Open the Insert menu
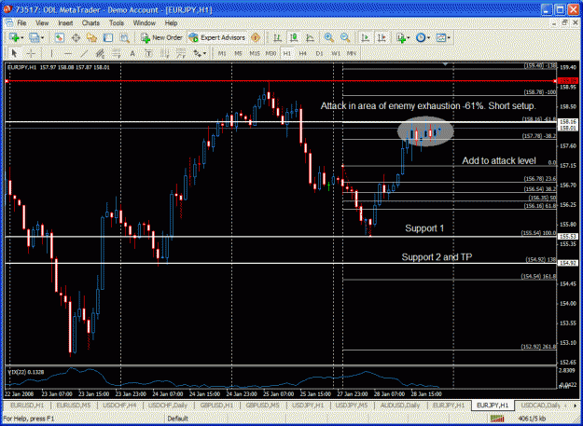This screenshot has width=583, height=426. (65, 23)
